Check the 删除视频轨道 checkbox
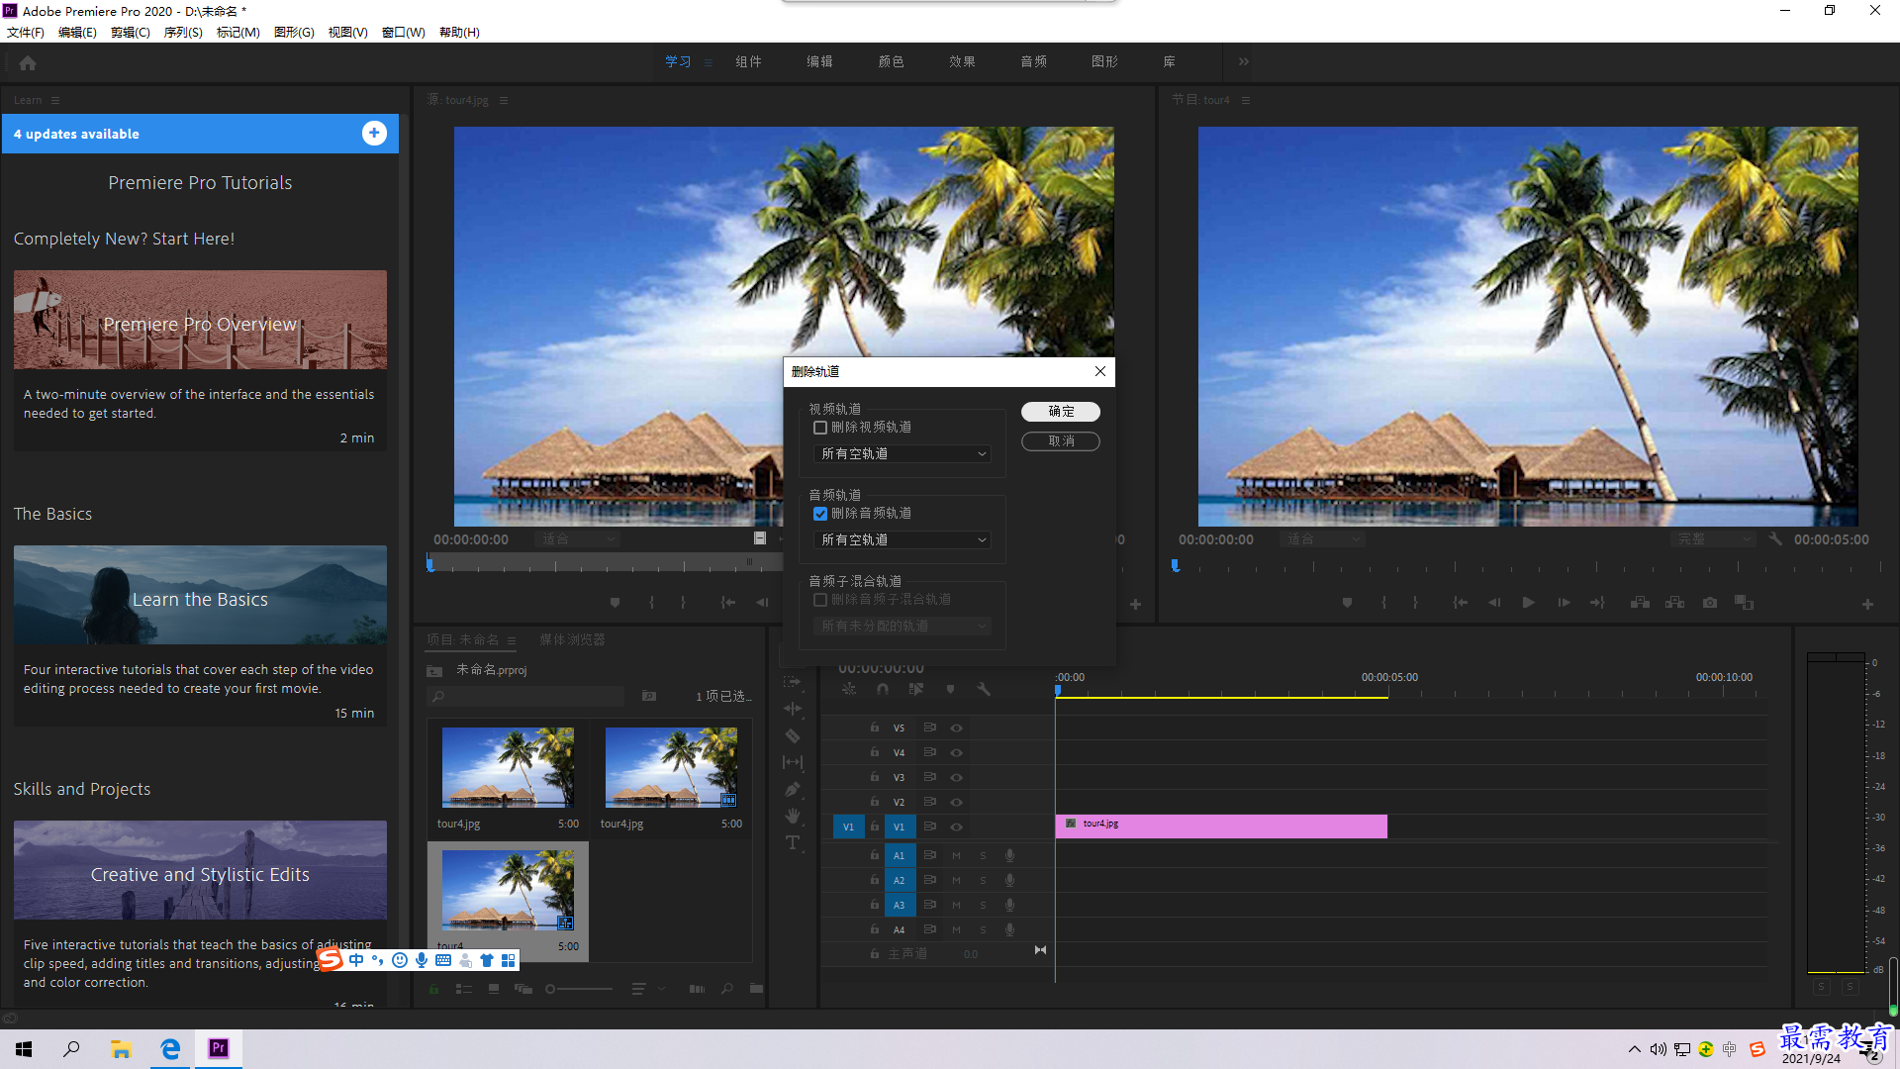The height and width of the screenshot is (1069, 1900). pos(820,428)
